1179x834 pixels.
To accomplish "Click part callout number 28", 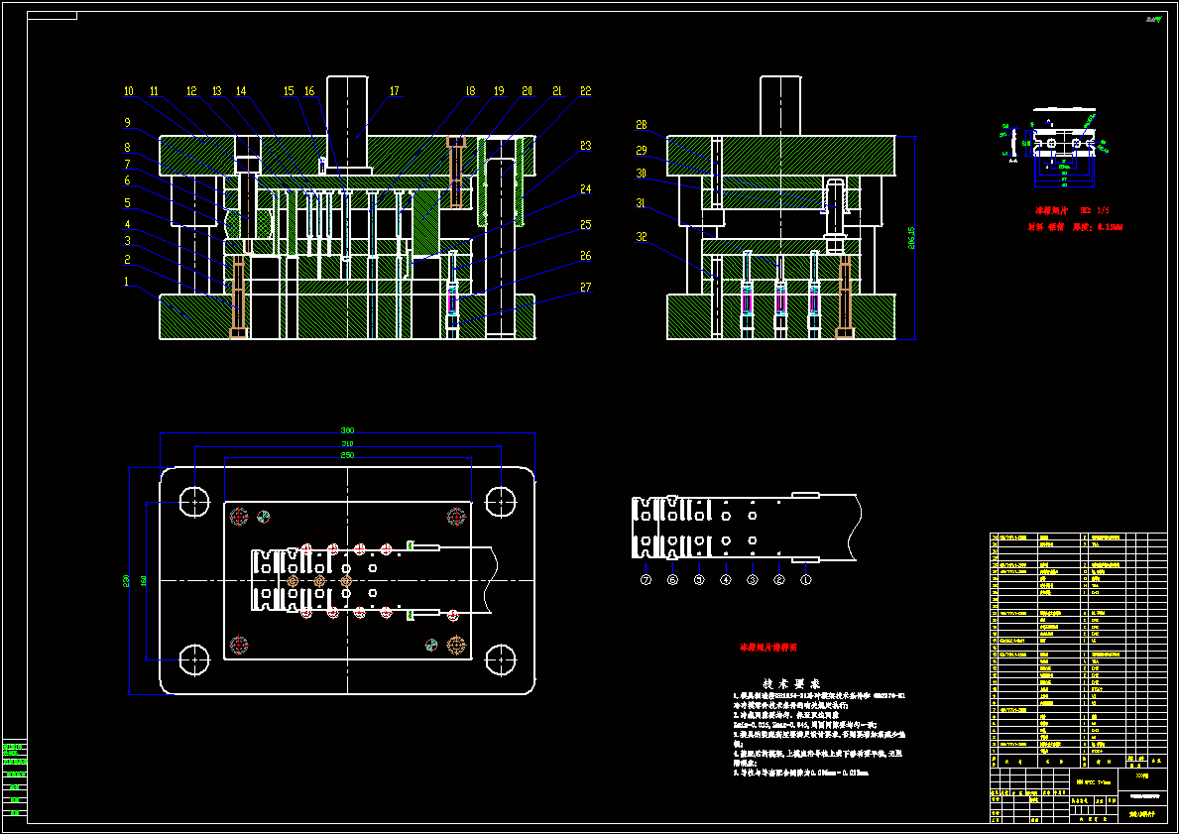I will coord(642,125).
